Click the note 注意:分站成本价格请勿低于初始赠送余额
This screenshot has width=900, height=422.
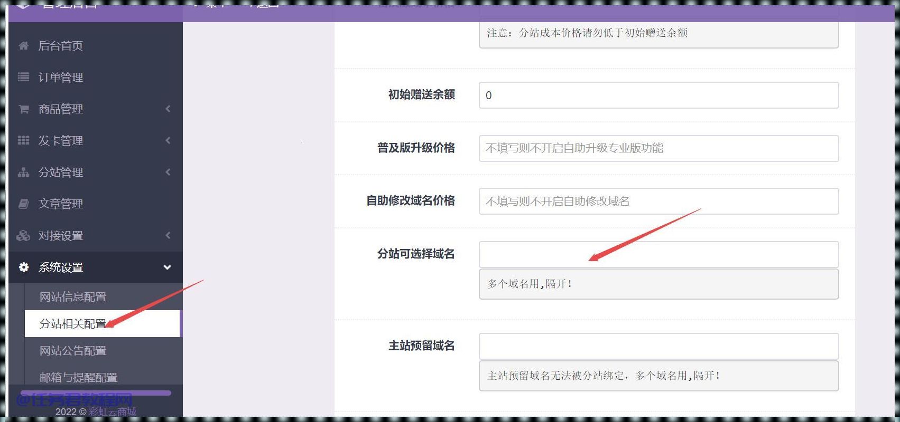tap(587, 33)
